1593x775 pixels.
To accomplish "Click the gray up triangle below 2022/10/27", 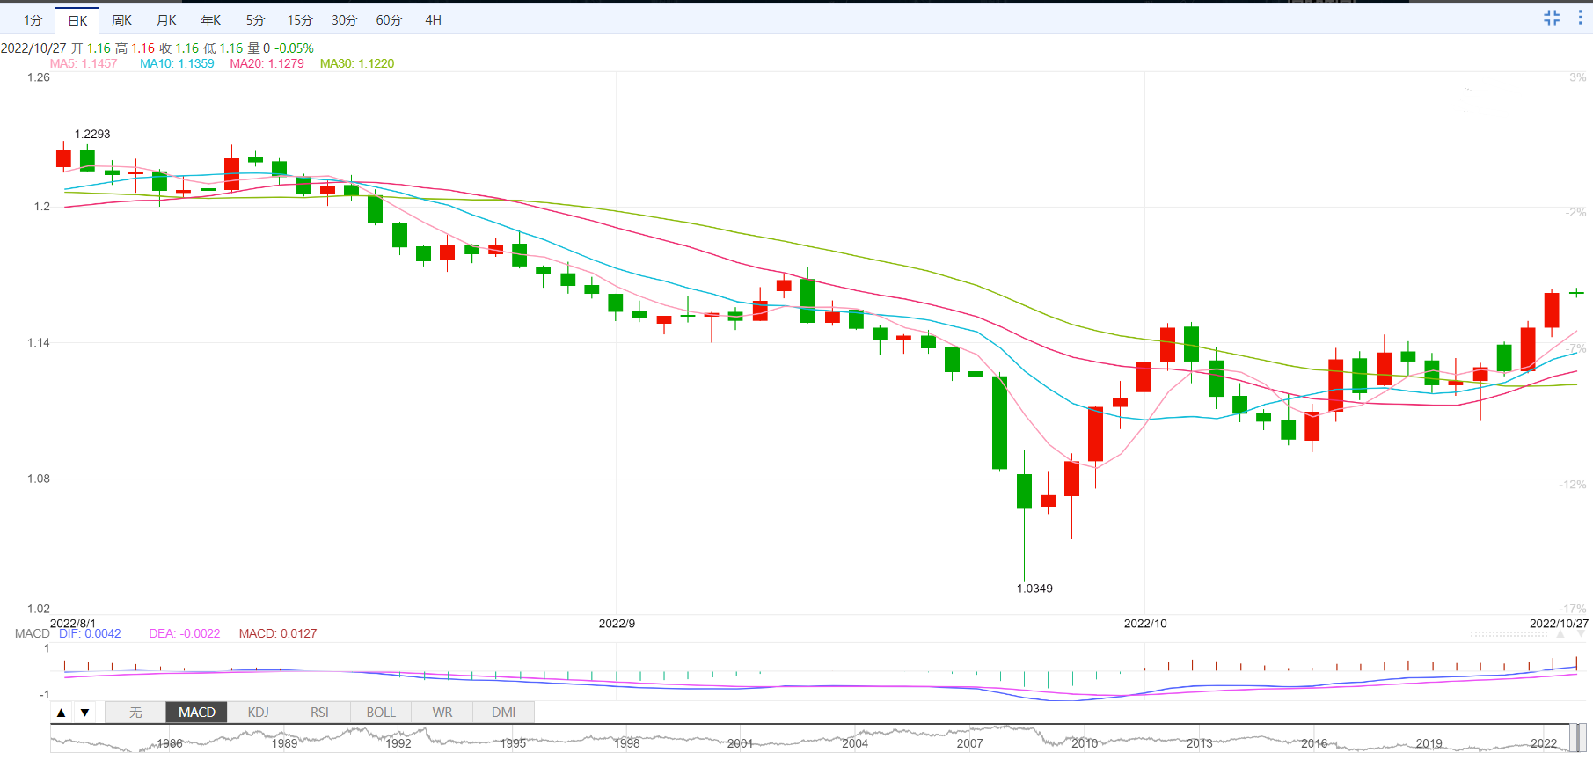I will click(1560, 633).
